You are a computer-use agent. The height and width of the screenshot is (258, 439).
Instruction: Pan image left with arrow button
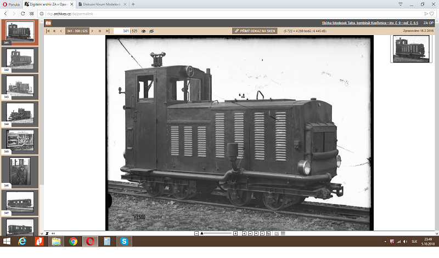(x=243, y=233)
